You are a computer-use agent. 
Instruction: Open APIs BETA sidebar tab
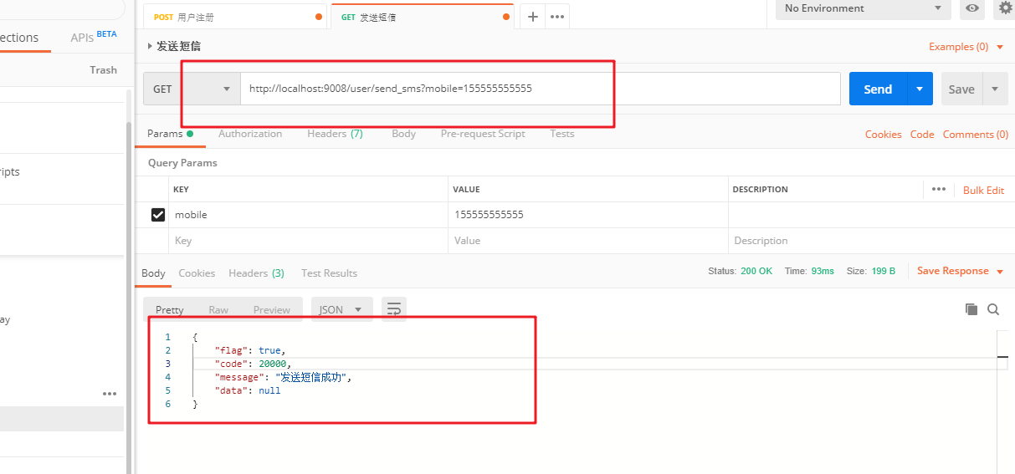[93, 38]
